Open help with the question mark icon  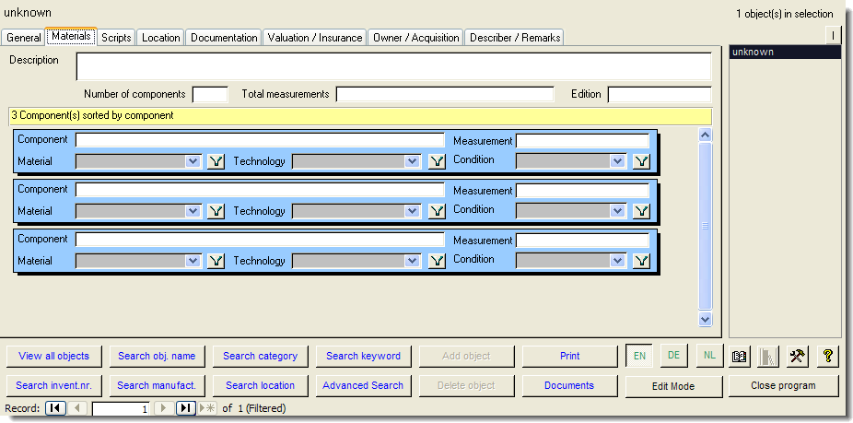[827, 357]
